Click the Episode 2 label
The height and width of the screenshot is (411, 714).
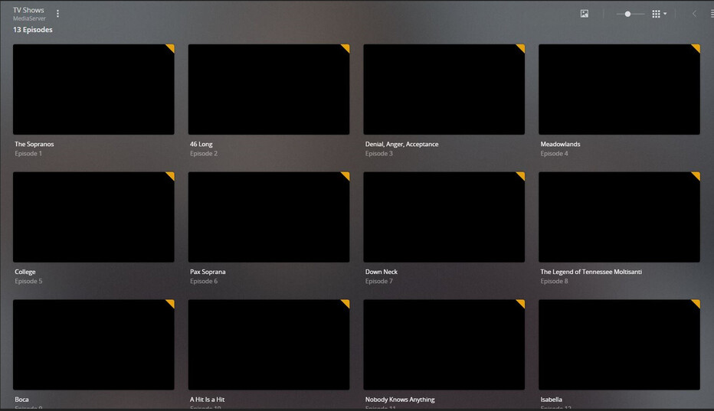pyautogui.click(x=204, y=153)
